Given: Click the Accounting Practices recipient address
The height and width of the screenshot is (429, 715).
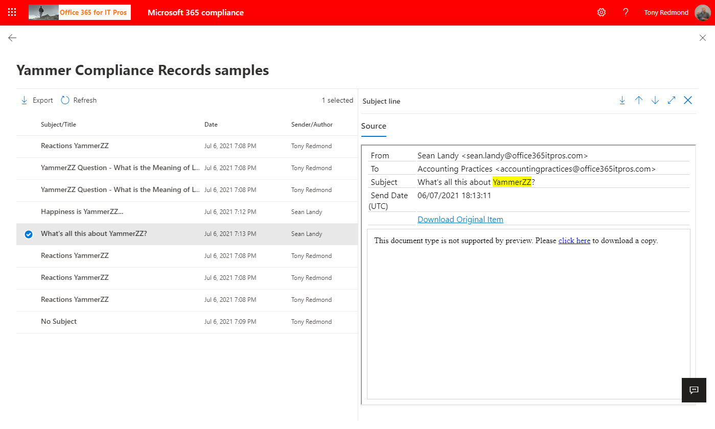Looking at the screenshot, I should [575, 169].
